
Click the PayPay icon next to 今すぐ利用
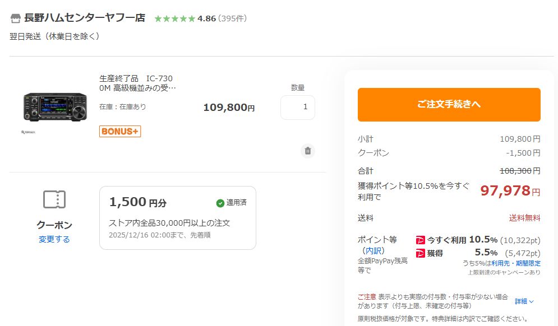421,240
